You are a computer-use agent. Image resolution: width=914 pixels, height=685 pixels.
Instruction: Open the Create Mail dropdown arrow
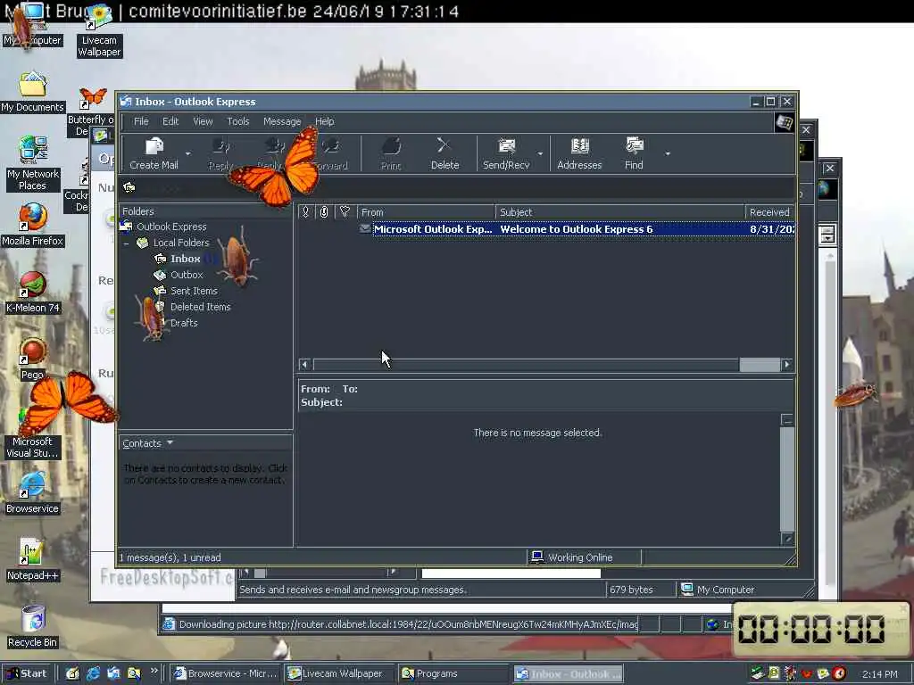tap(187, 153)
